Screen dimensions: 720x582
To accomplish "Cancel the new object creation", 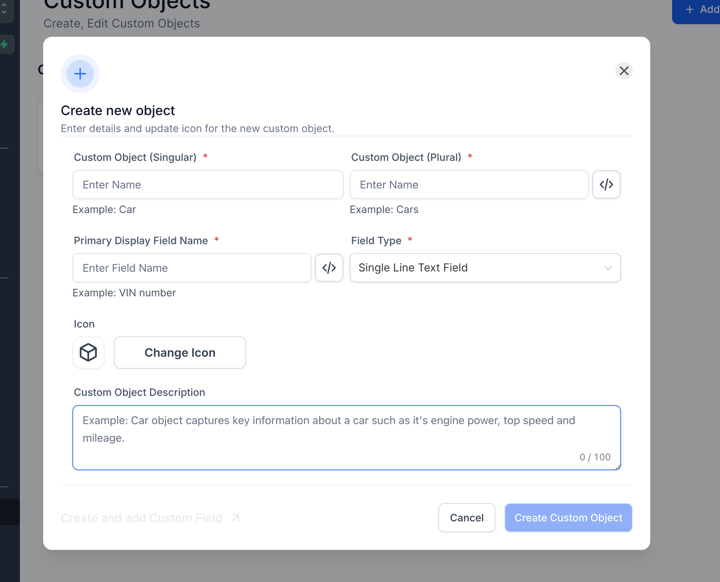I will point(467,518).
